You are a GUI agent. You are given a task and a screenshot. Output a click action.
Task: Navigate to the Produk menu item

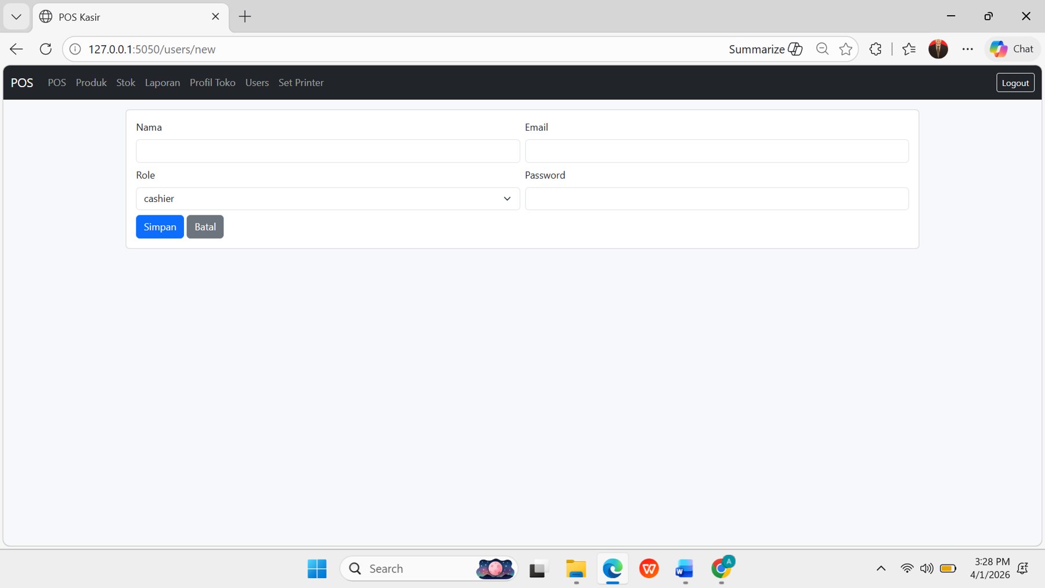pyautogui.click(x=91, y=82)
